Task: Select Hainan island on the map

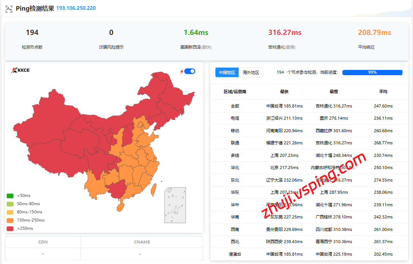Action: point(120,207)
